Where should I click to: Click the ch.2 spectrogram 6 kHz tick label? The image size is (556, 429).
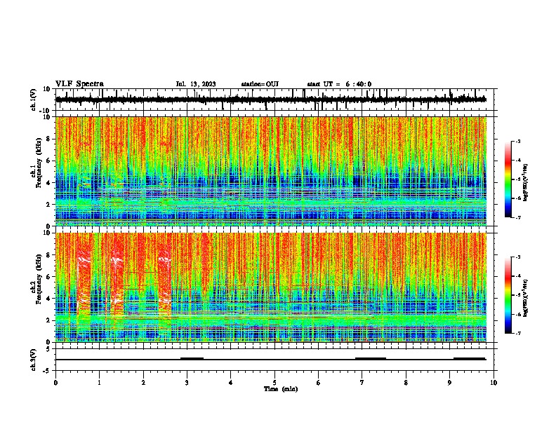[48, 277]
